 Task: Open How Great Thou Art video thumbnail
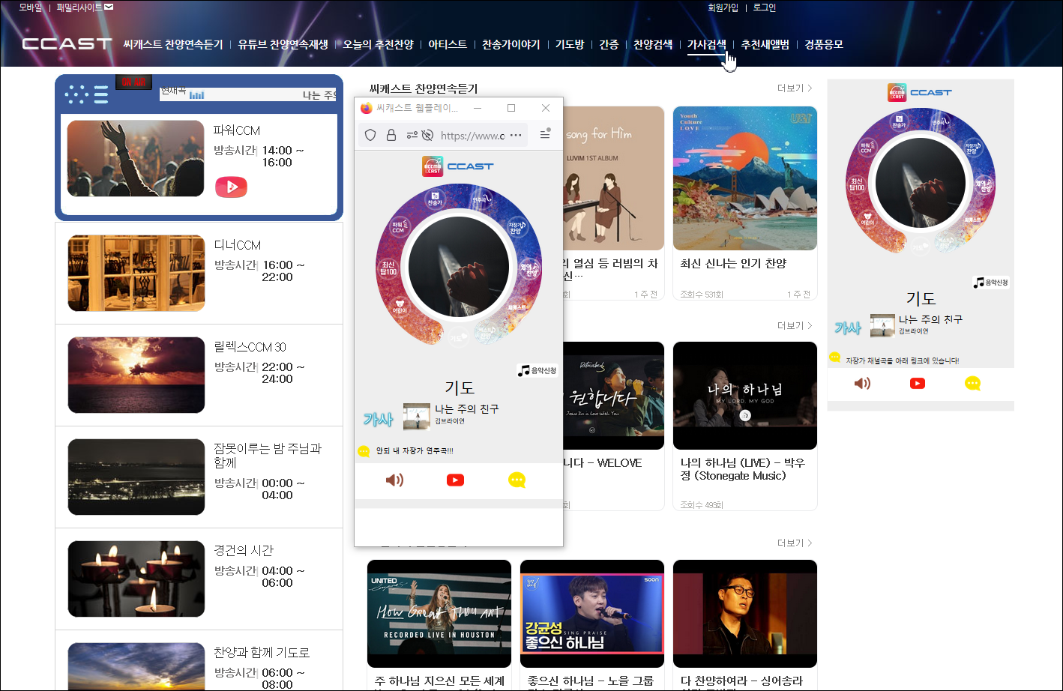pyautogui.click(x=439, y=613)
